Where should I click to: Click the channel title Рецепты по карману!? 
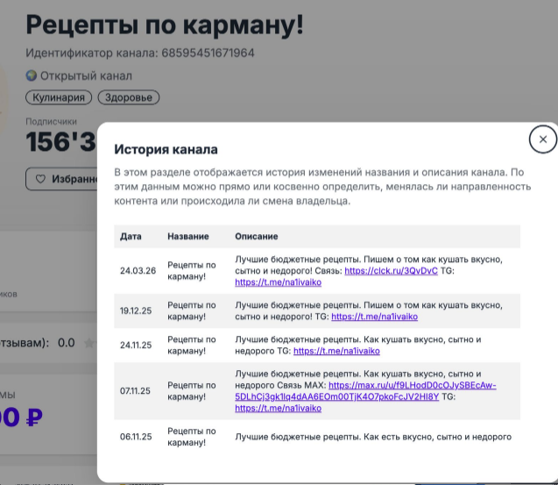click(165, 25)
